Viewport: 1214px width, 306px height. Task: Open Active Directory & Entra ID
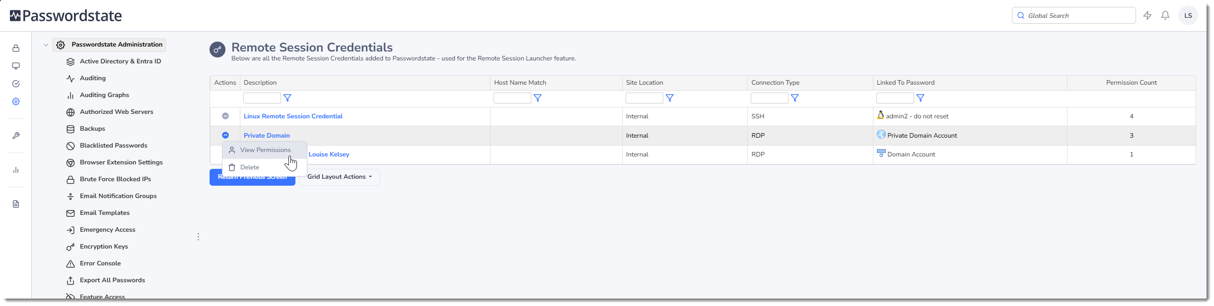coord(120,61)
